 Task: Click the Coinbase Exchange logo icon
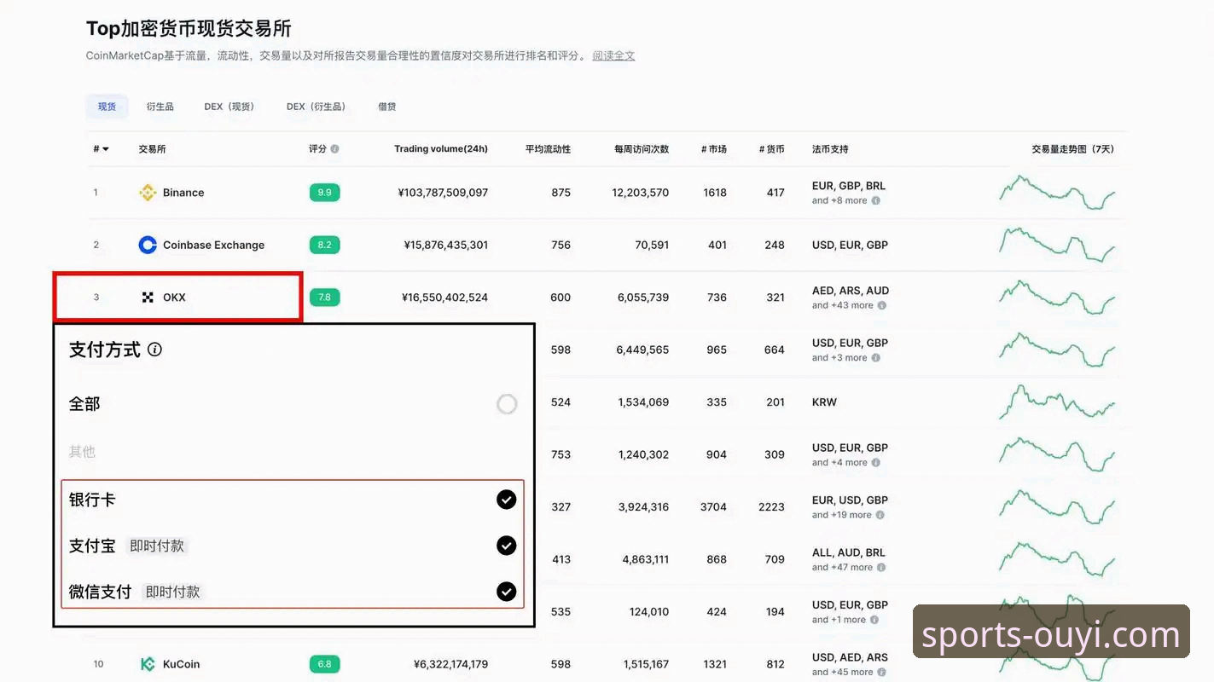pyautogui.click(x=148, y=245)
